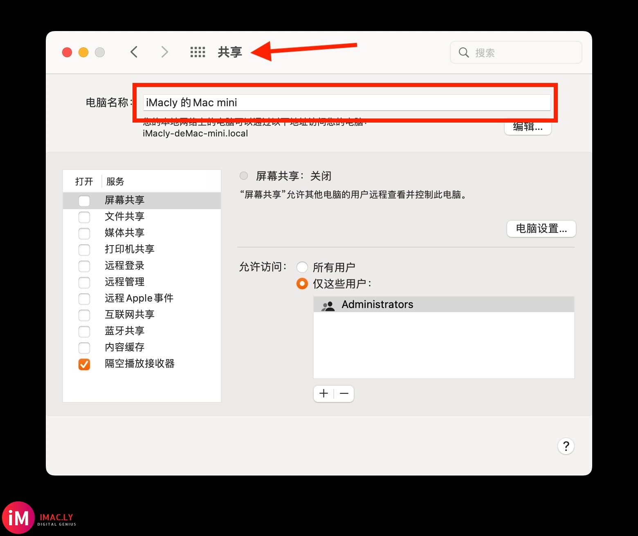Enable 蓝牙共享 checkbox
Viewport: 638px width, 536px height.
click(x=84, y=331)
